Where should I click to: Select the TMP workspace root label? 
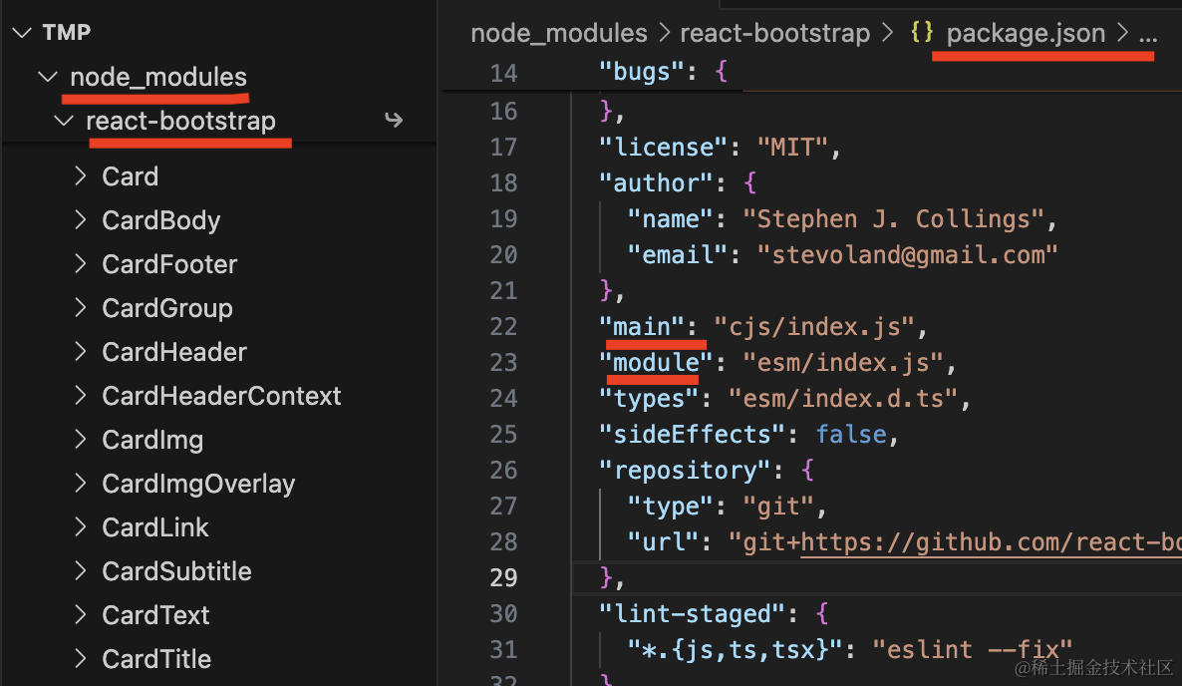click(67, 33)
